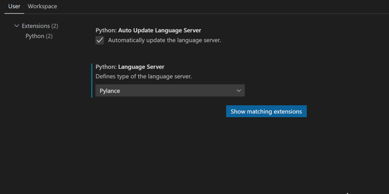Click the dropdown arrow beside Pylance
Screen dimensions: 389x194
238,91
